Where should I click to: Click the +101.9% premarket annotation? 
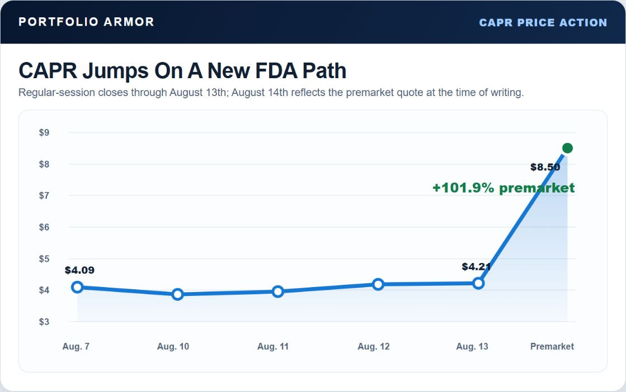click(503, 188)
